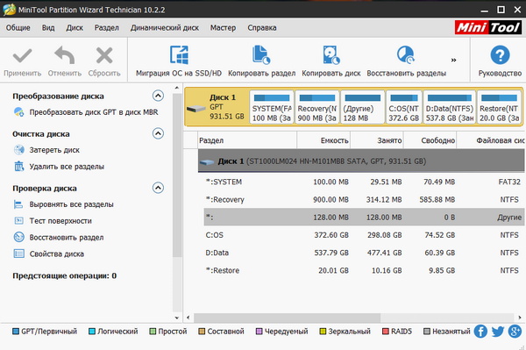Click the 128.00 MB capacity cell of Другие partition
526x350 pixels.
[331, 218]
